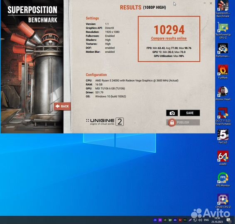The image size is (235, 224).
Task: Switch the ENG input language indicator
Action: click(x=206, y=220)
